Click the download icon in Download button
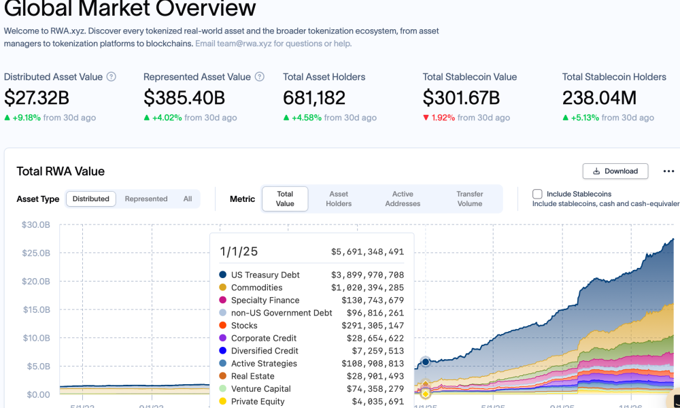 [x=596, y=171]
